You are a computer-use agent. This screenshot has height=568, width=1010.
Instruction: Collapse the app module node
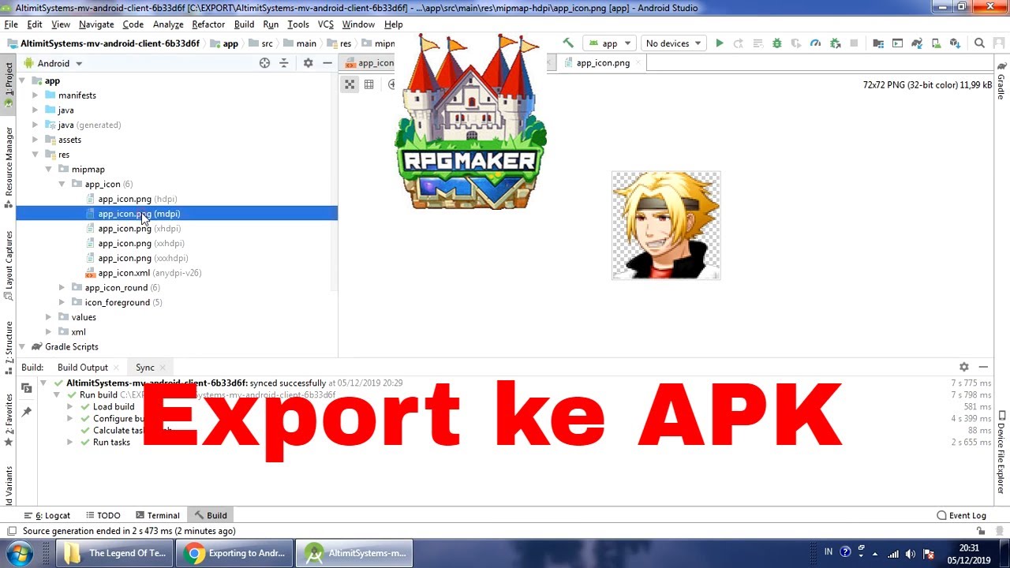[21, 80]
